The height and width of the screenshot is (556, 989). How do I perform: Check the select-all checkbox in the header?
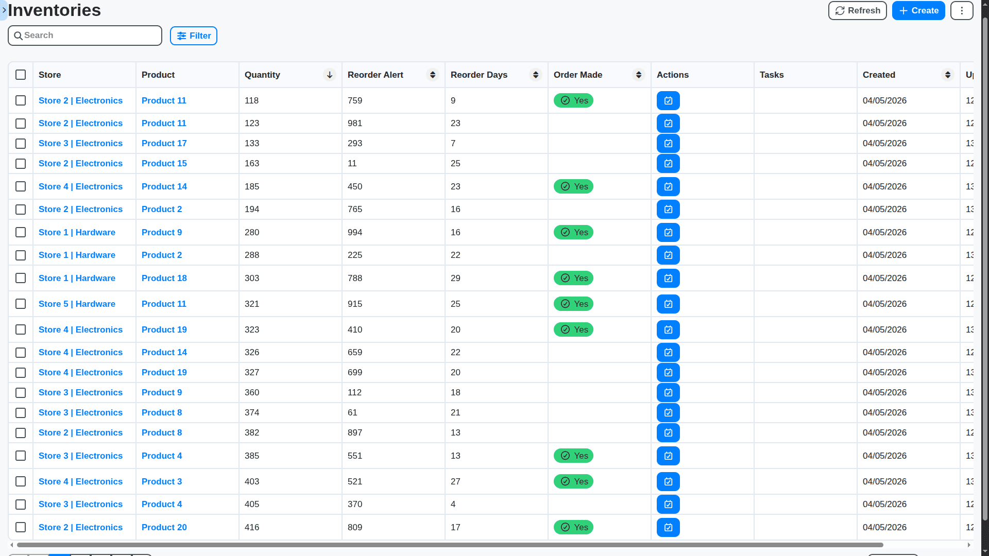click(21, 75)
